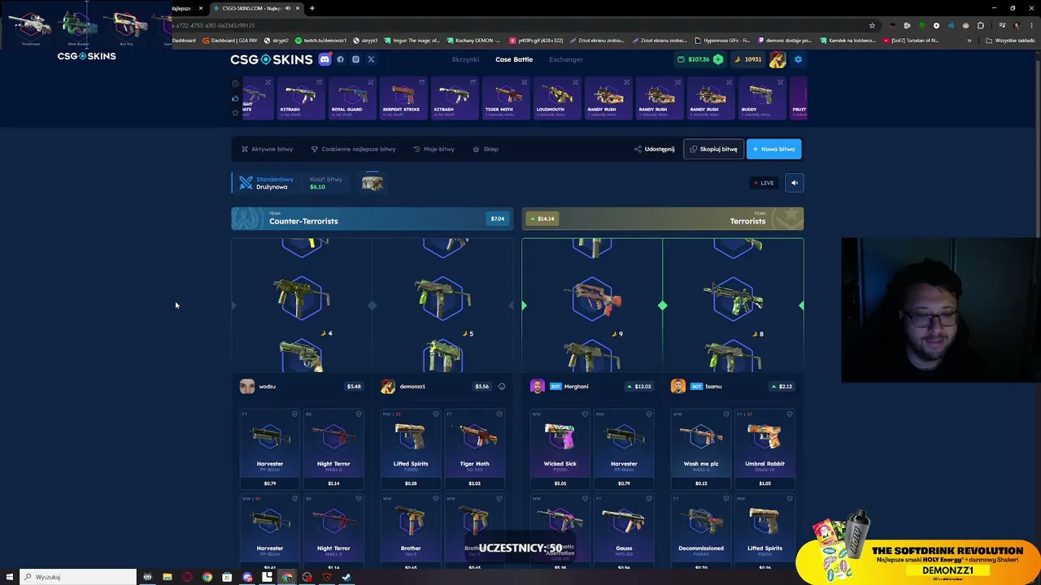
Task: Click the $107.36 wallet balance
Action: (x=699, y=59)
